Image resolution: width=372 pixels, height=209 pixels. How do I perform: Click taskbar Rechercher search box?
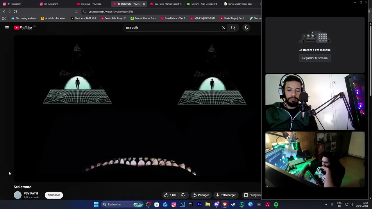pos(123,204)
